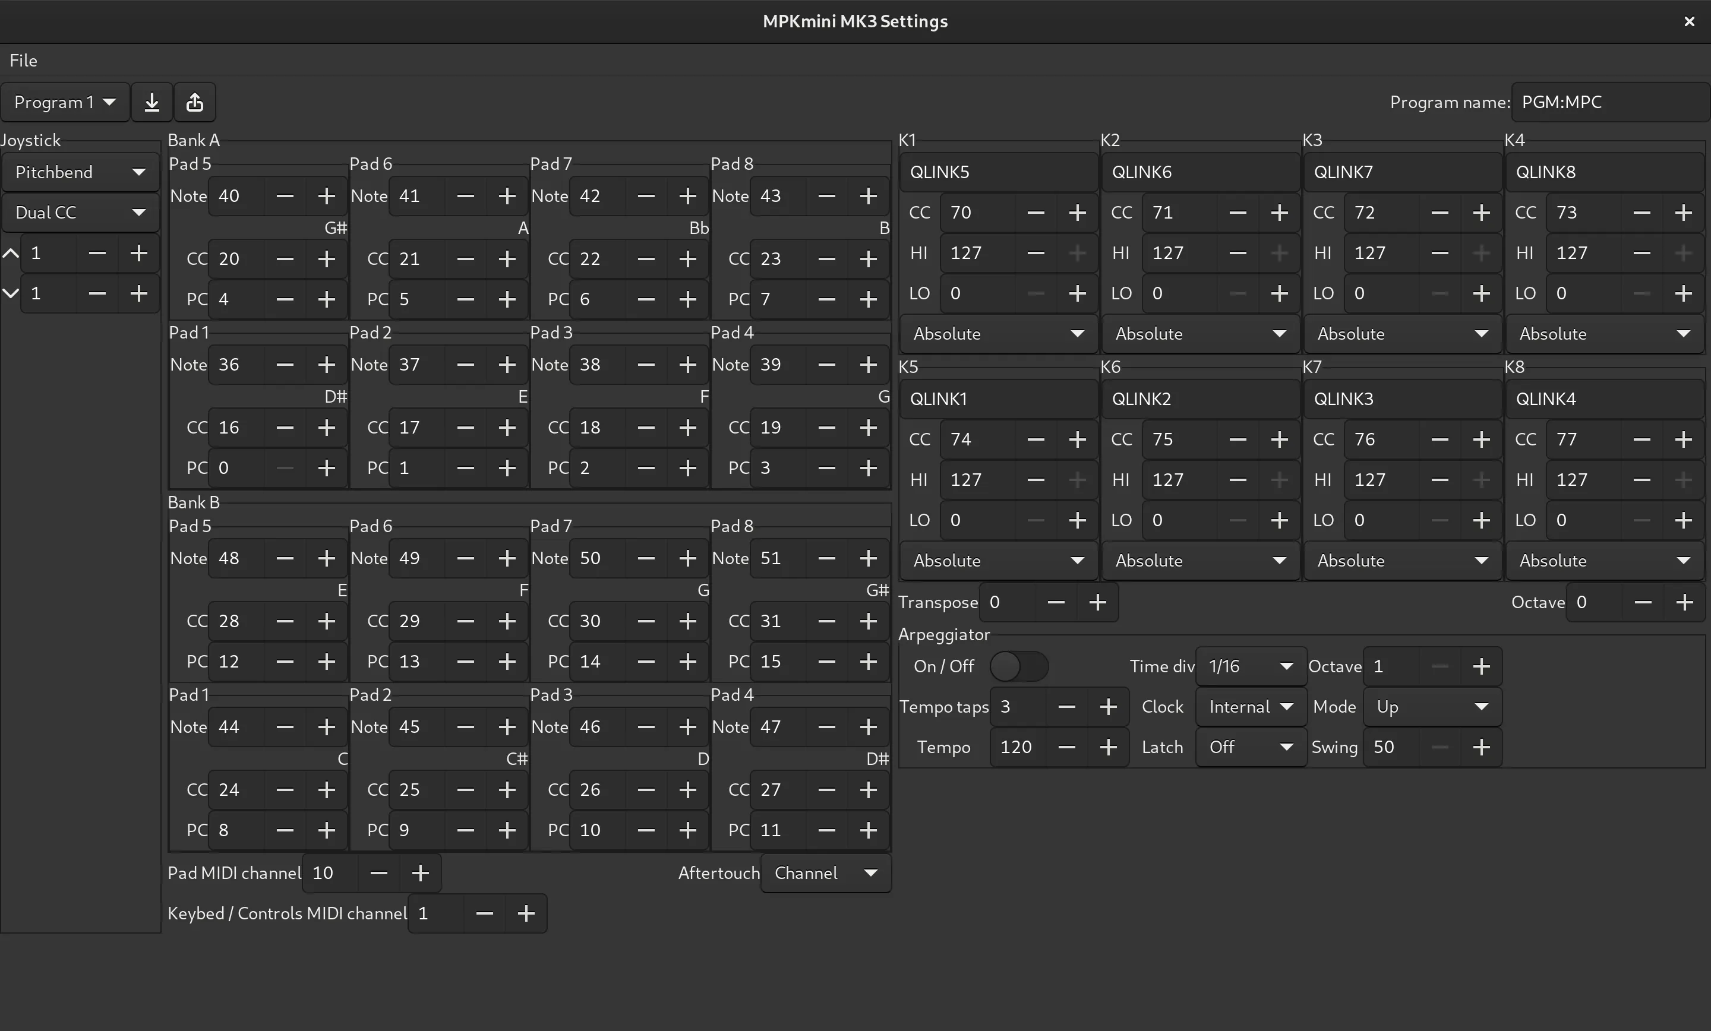Screen dimensions: 1711x1031
Task: Decrease K7 CC value with minus
Action: pyautogui.click(x=1439, y=439)
